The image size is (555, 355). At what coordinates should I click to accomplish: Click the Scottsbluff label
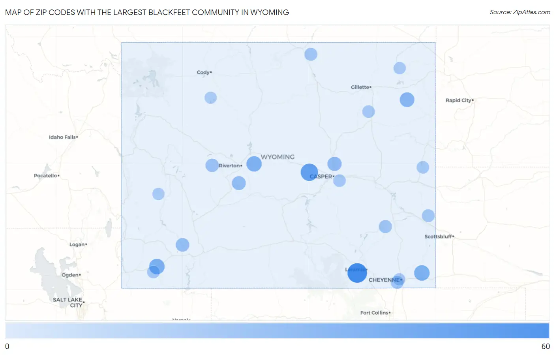[x=439, y=237]
